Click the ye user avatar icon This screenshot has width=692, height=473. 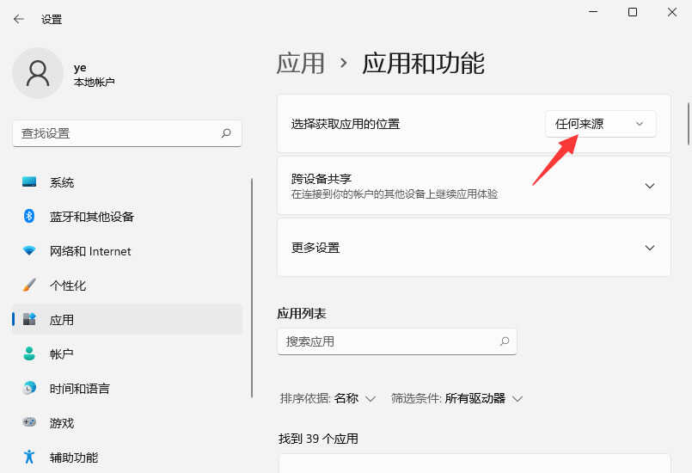pyautogui.click(x=37, y=73)
